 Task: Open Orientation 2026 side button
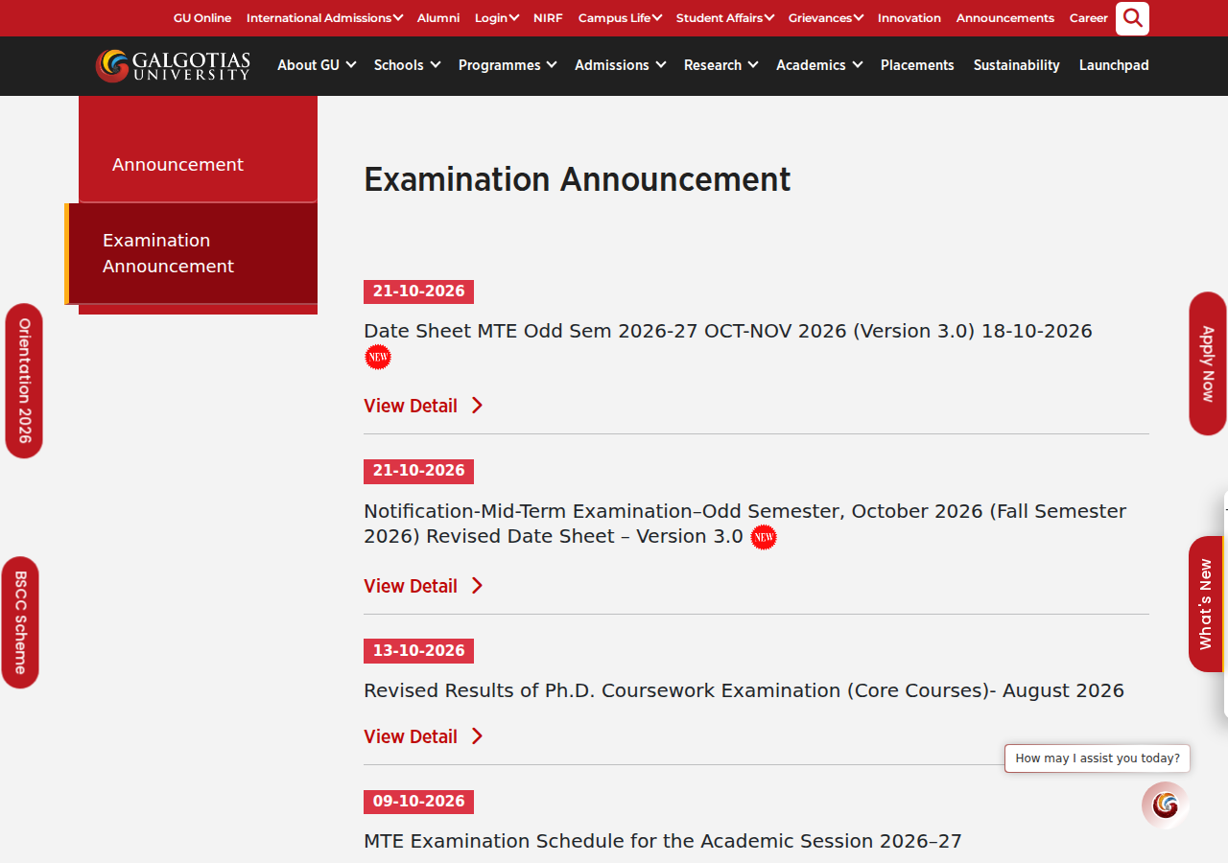coord(24,381)
